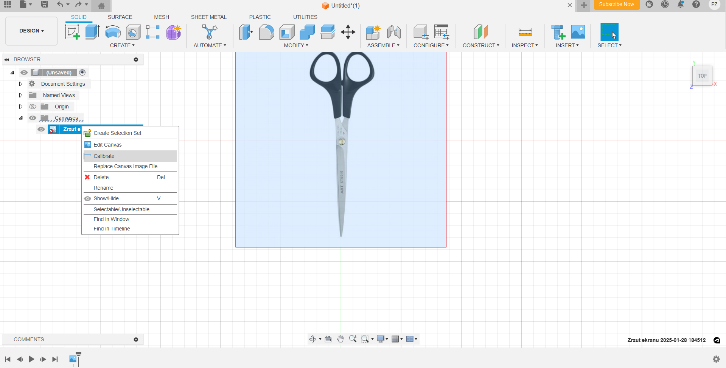This screenshot has width=726, height=368.
Task: Open the DESIGN workspace dropdown
Action: pos(31,31)
